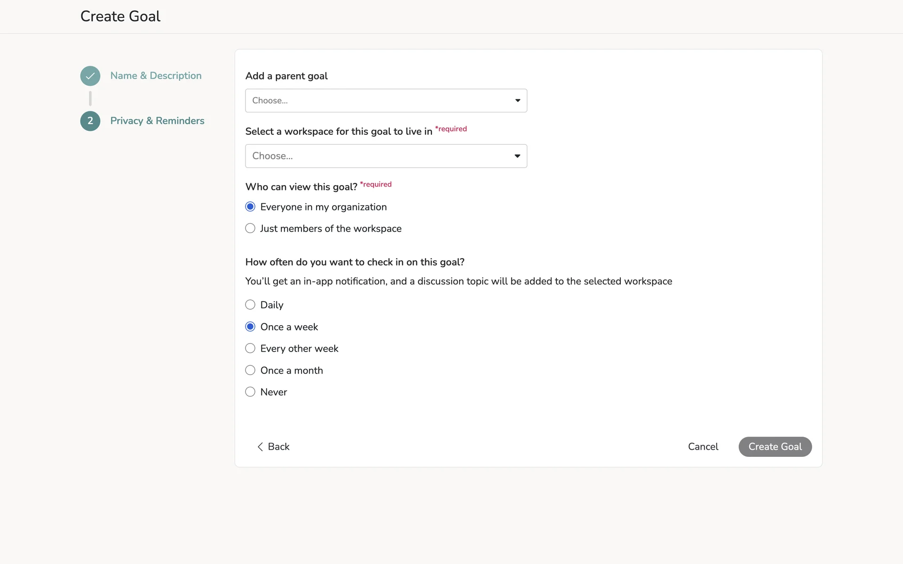903x564 pixels.
Task: Click the step 2 circle icon
Action: tap(90, 121)
